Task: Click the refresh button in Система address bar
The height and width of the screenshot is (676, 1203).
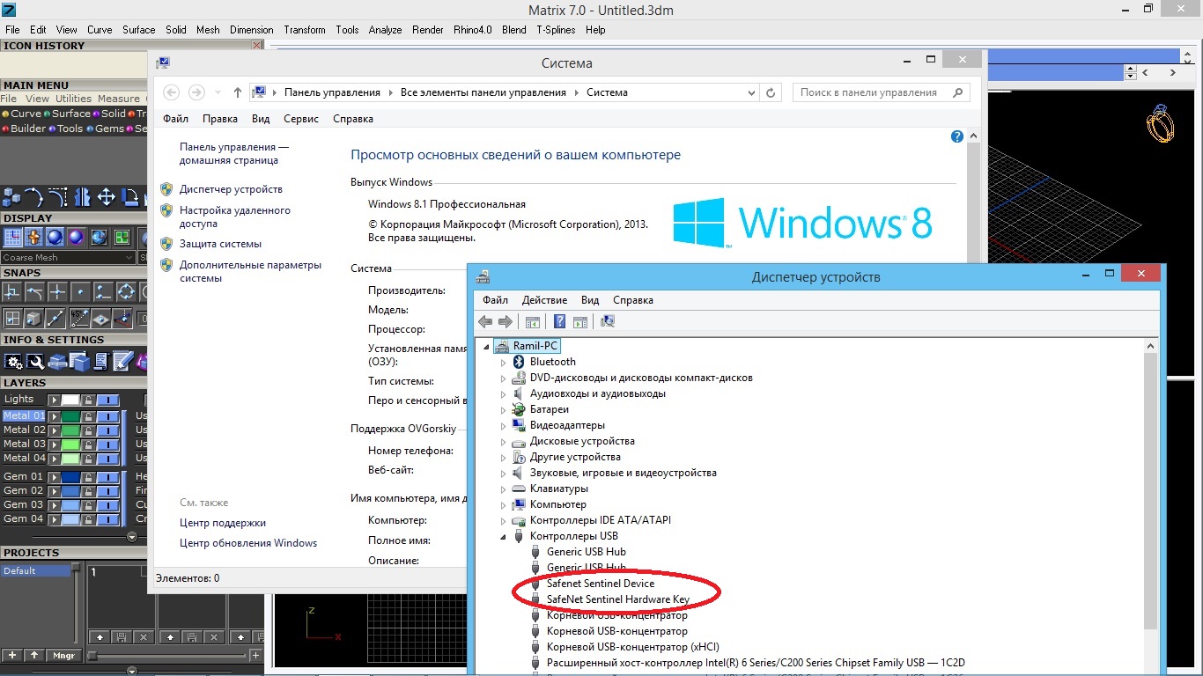Action: (x=771, y=92)
